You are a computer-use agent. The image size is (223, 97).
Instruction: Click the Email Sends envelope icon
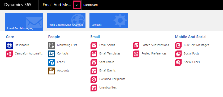pos(94,45)
